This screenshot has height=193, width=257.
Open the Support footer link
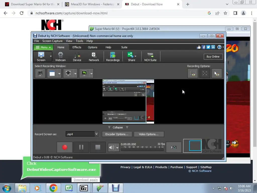191,167
